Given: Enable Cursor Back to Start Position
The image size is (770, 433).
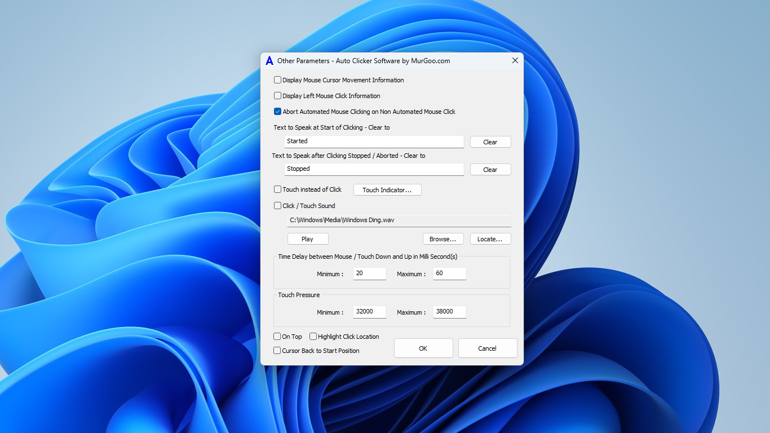Looking at the screenshot, I should 277,350.
